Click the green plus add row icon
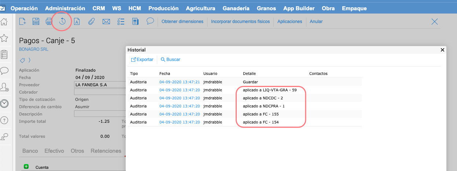 click(x=26, y=167)
